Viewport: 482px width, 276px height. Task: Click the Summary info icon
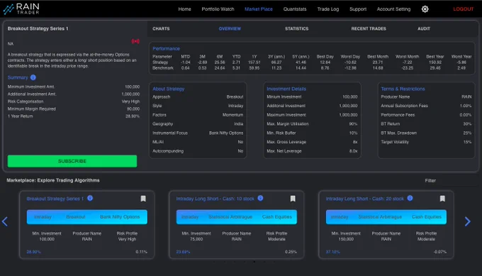(33, 77)
